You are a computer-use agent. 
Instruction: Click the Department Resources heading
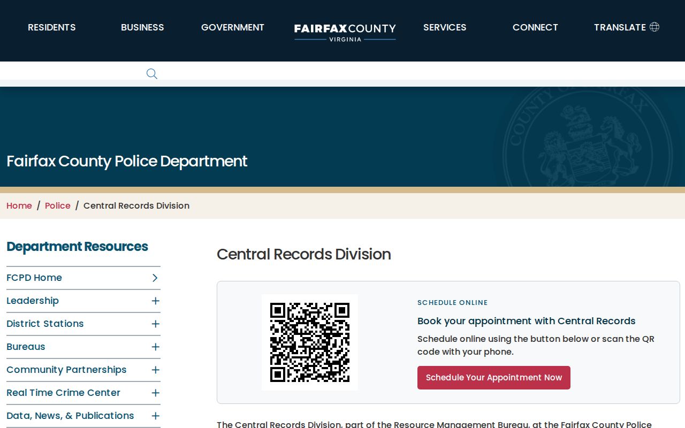coord(77,247)
